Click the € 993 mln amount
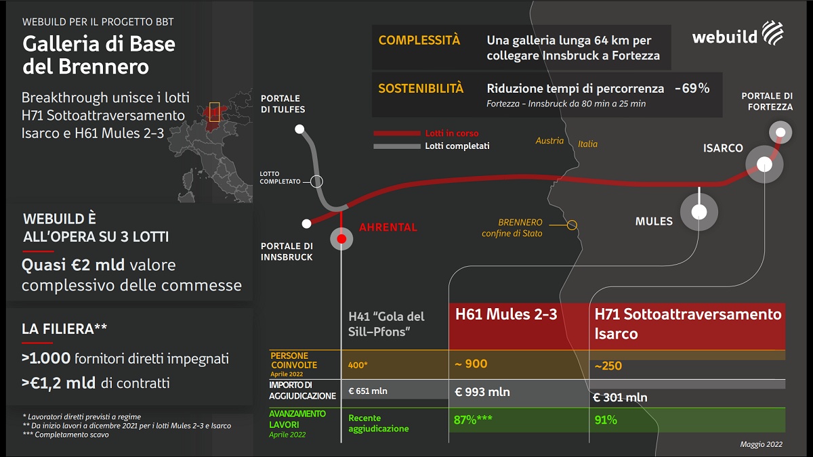Image resolution: width=813 pixels, height=457 pixels. [x=482, y=392]
